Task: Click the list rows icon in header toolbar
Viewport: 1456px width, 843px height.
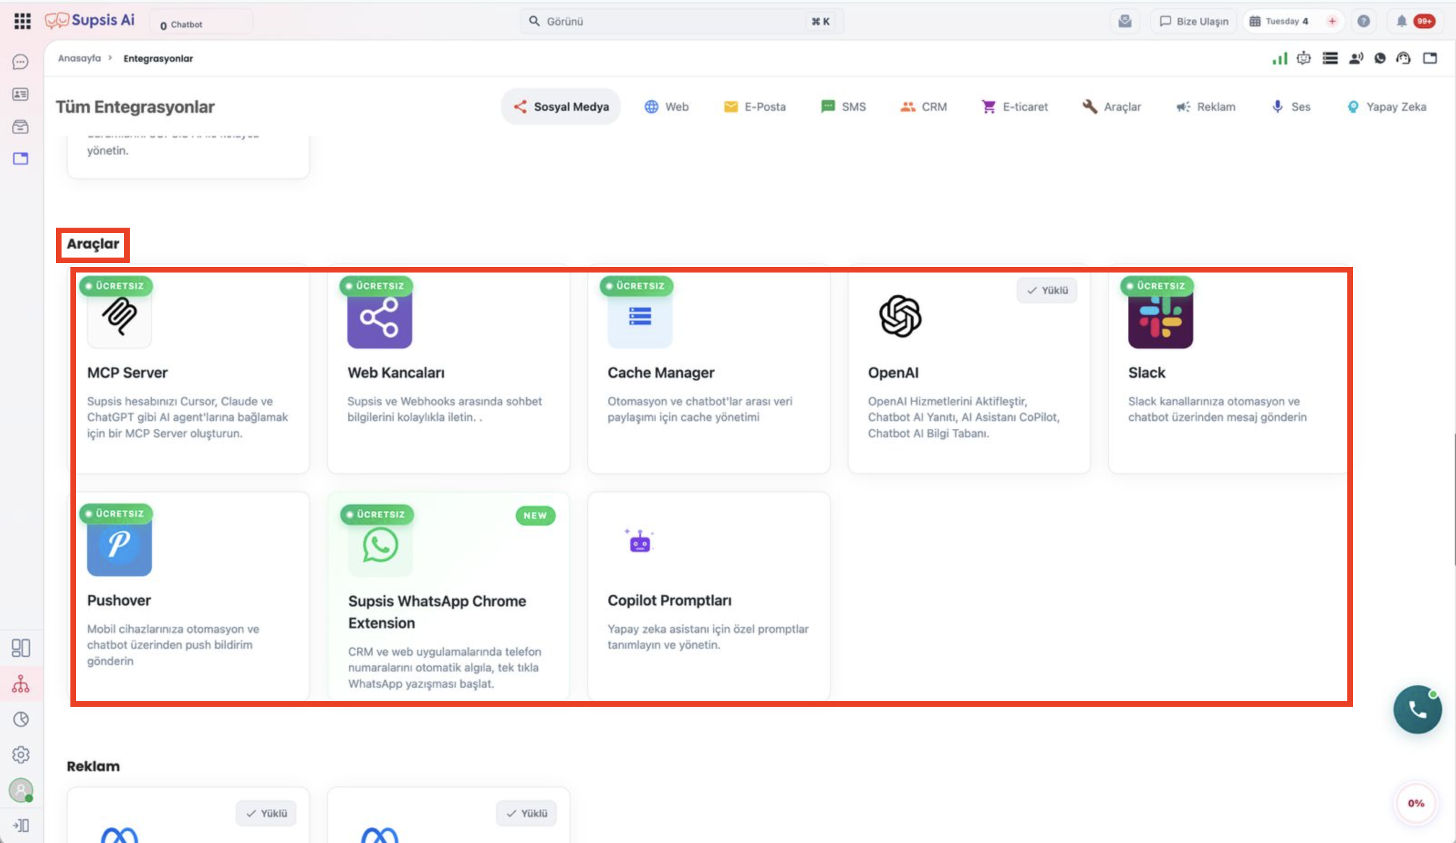Action: [1330, 58]
